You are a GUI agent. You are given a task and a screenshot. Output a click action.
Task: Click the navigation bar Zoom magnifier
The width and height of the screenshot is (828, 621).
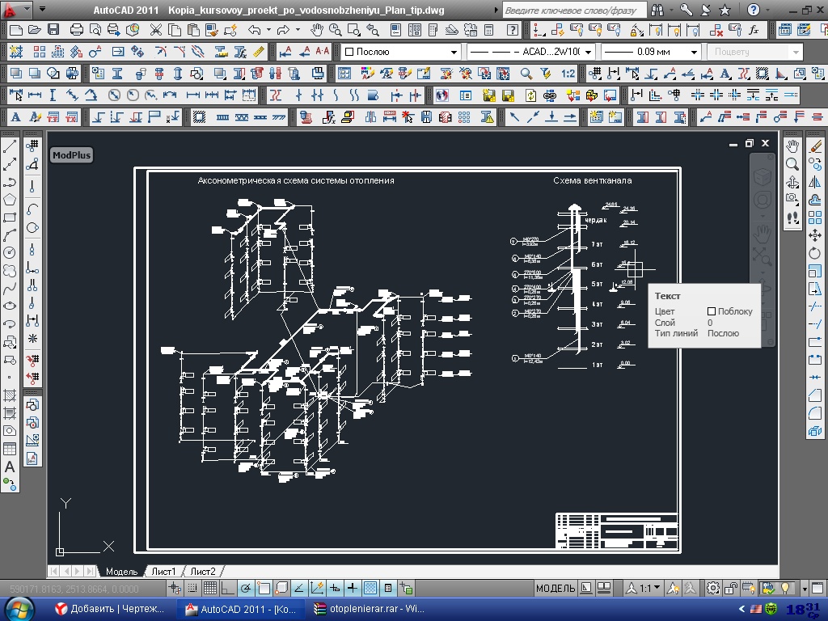click(x=792, y=164)
